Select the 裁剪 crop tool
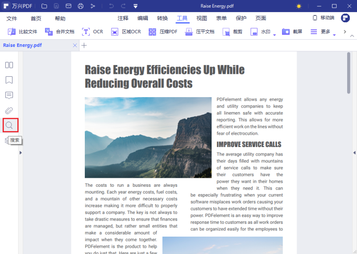This screenshot has height=254, width=357. [232, 32]
